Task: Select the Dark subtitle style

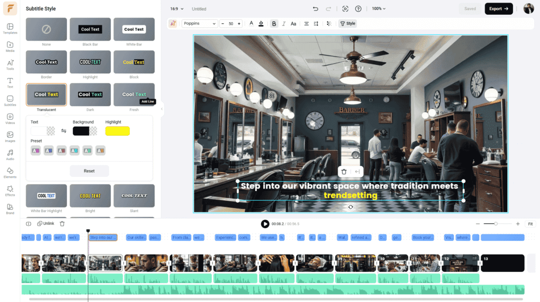Action: tap(90, 95)
